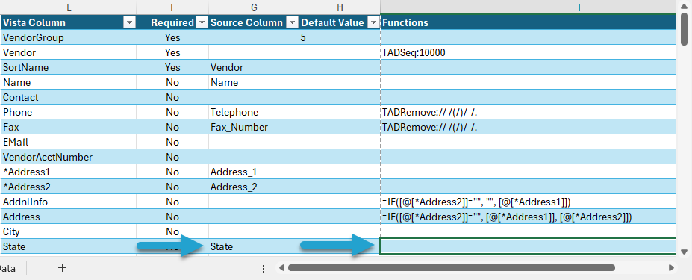Viewport: 692px width, 280px height.
Task: Select the VendorGroup cell
Action: coord(69,37)
